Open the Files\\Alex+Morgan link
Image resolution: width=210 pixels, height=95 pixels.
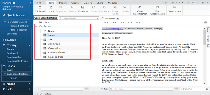click(112, 29)
